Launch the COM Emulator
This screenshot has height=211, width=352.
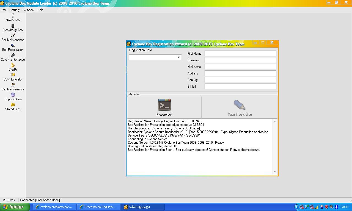(x=13, y=77)
